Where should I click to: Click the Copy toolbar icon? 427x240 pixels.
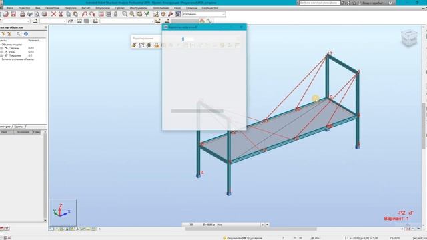click(68, 14)
